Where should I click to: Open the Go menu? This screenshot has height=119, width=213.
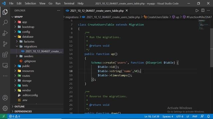click(x=50, y=3)
